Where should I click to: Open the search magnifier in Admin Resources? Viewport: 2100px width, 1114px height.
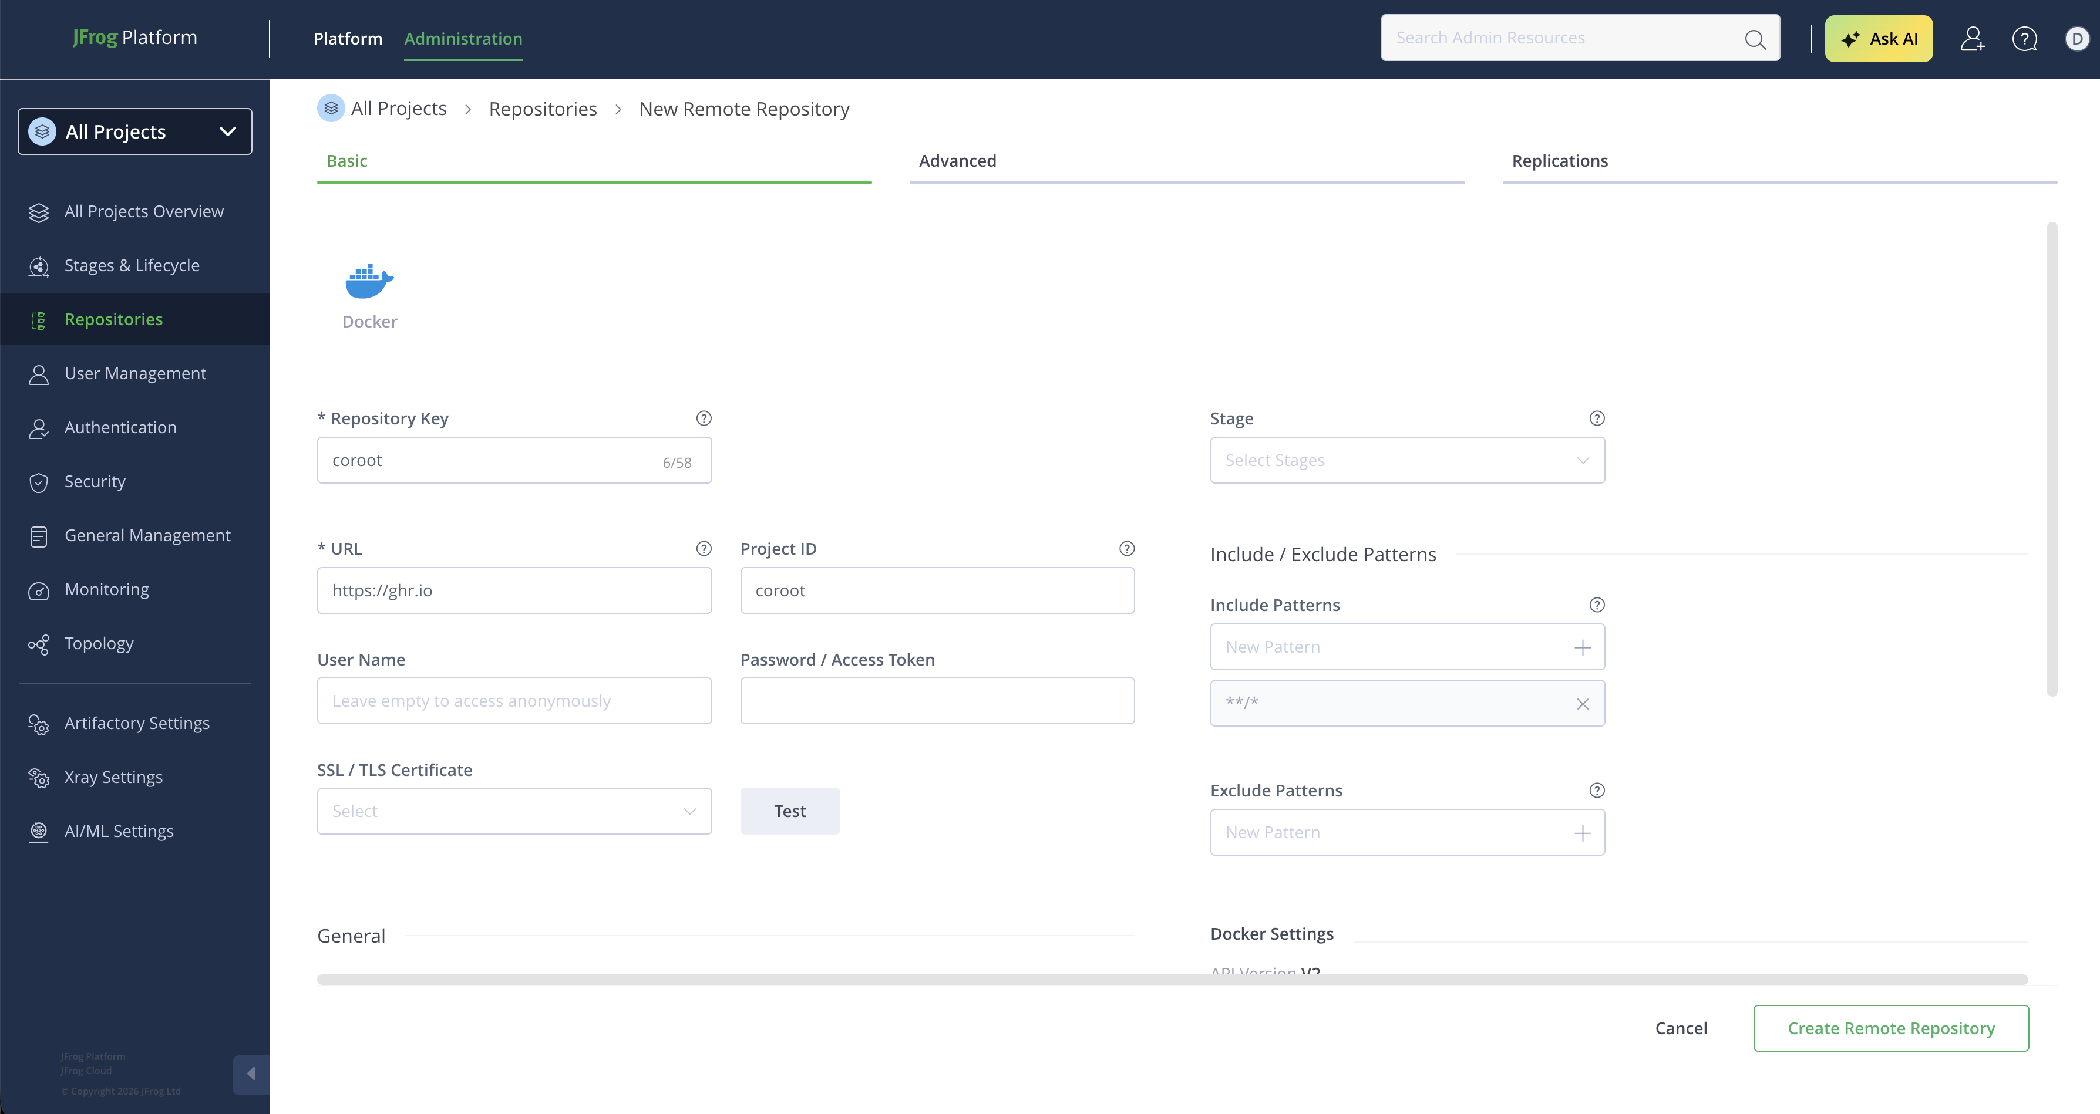point(1754,38)
